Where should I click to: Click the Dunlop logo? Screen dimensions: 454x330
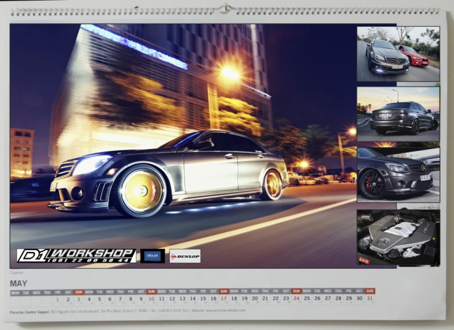click(x=185, y=256)
